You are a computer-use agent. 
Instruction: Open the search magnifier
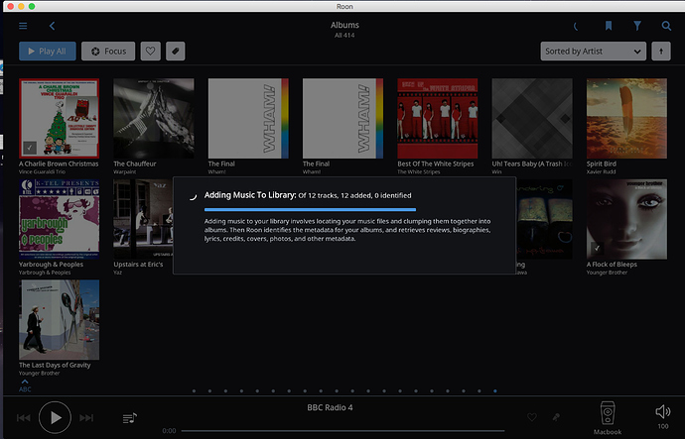coord(666,26)
